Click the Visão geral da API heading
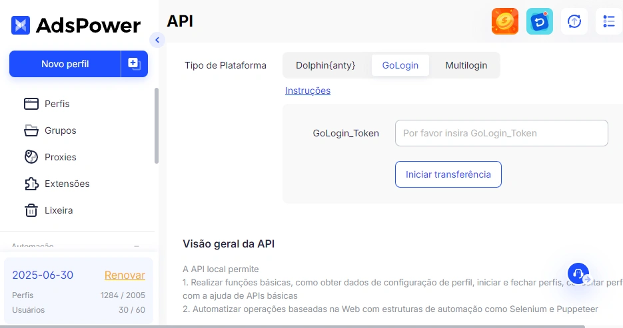Image resolution: width=623 pixels, height=328 pixels. click(229, 244)
